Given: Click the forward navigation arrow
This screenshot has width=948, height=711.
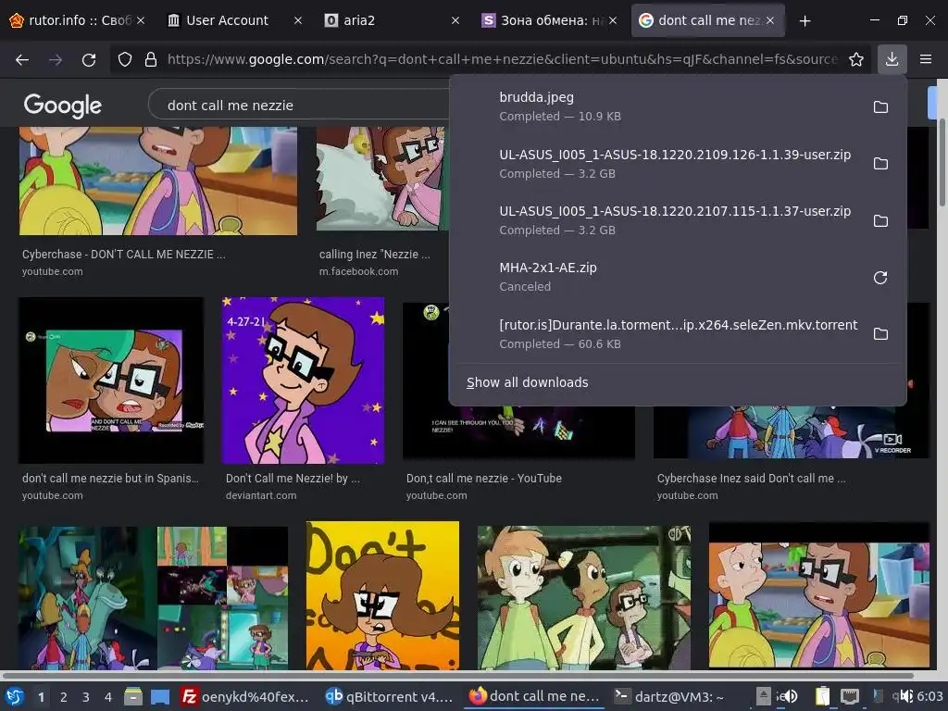Looking at the screenshot, I should (56, 59).
